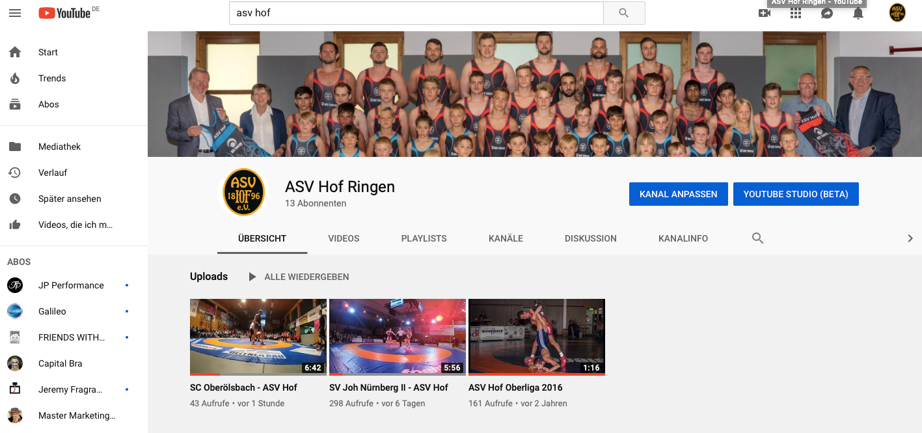This screenshot has width=922, height=433.
Task: Click the liked videos thumbs-up icon
Action: 14,225
